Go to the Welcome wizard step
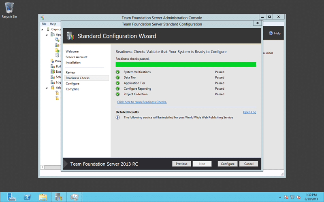 [72, 52]
